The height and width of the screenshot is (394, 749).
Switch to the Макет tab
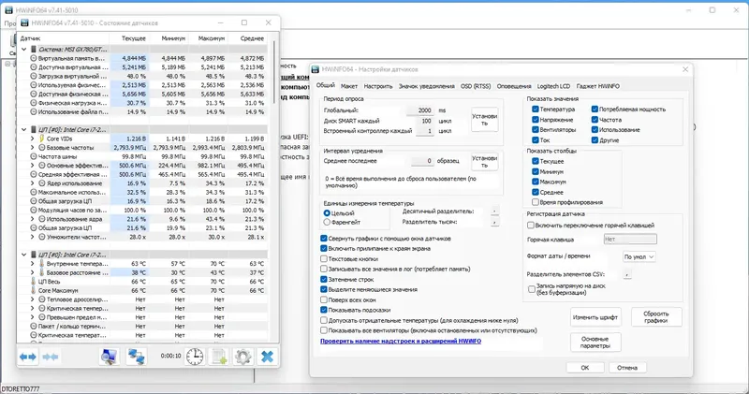(348, 86)
